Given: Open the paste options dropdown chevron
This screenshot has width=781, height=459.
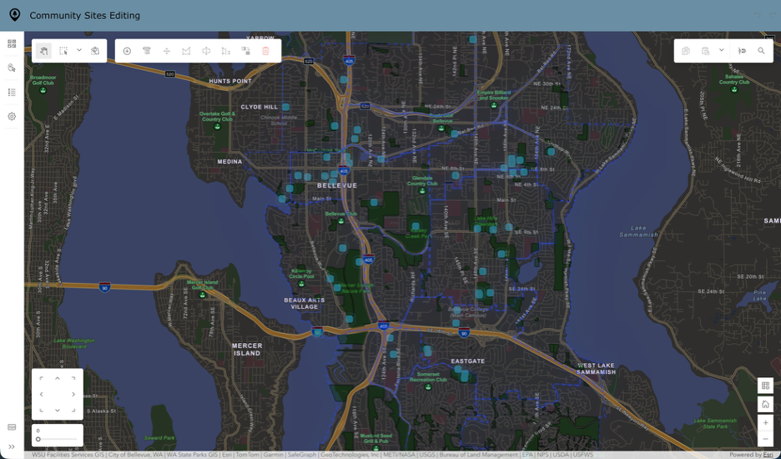Looking at the screenshot, I should click(721, 50).
